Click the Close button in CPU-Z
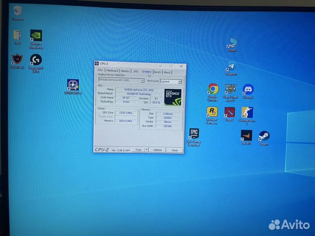Screen dimensions: 315x236 pyautogui.click(x=175, y=150)
